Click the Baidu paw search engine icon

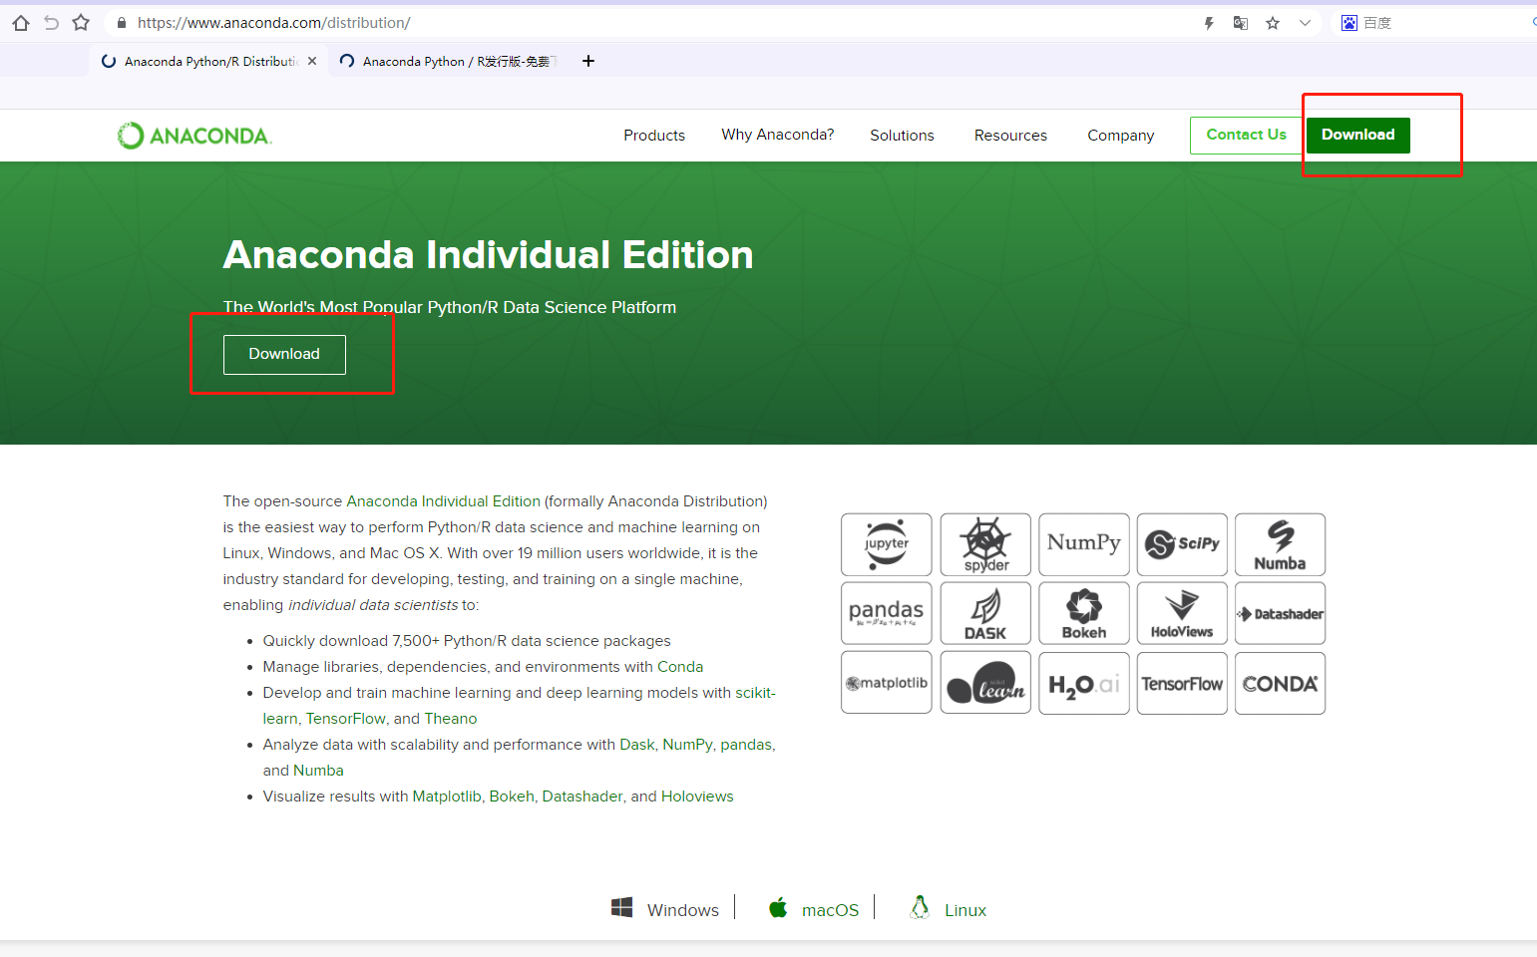point(1349,23)
